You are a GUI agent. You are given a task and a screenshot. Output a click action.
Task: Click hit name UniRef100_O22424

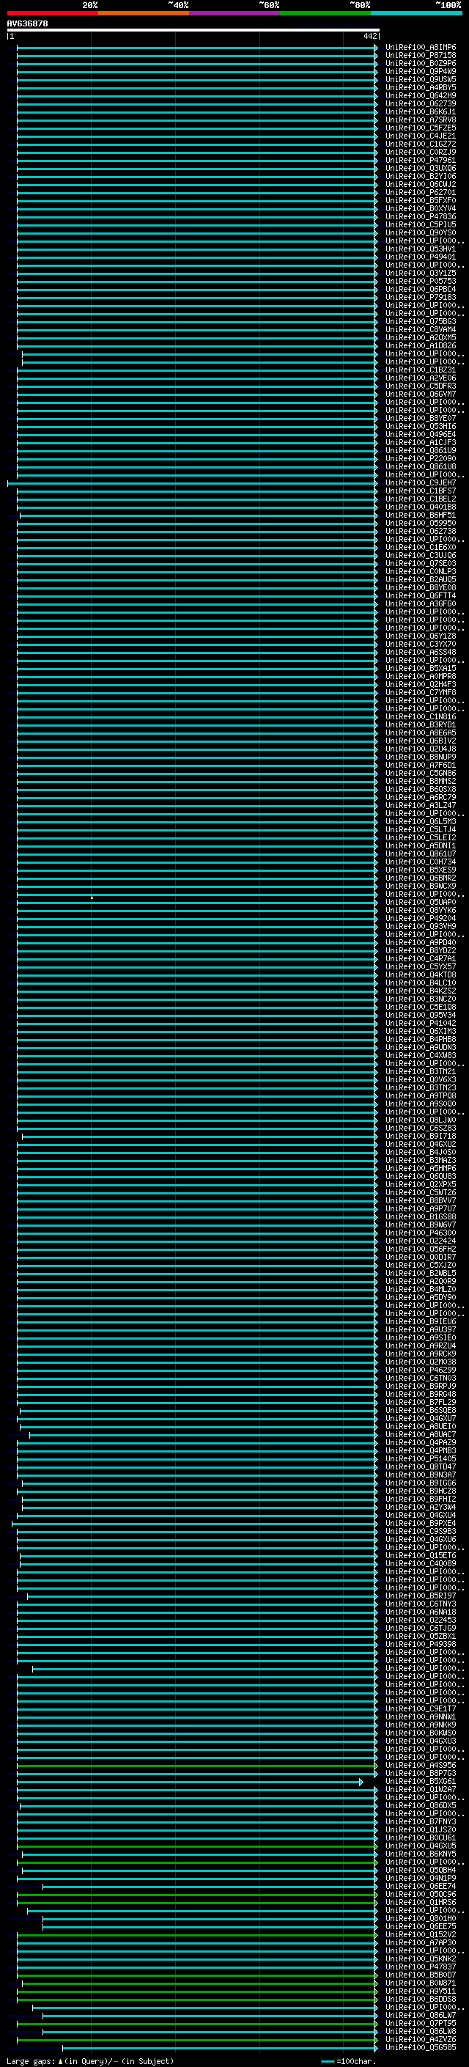point(421,1241)
